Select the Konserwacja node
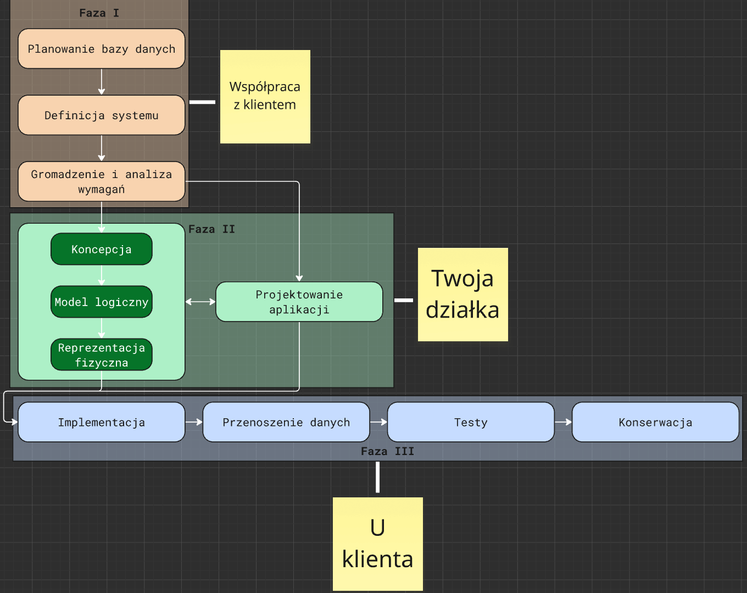This screenshot has width=747, height=593. pos(655,422)
